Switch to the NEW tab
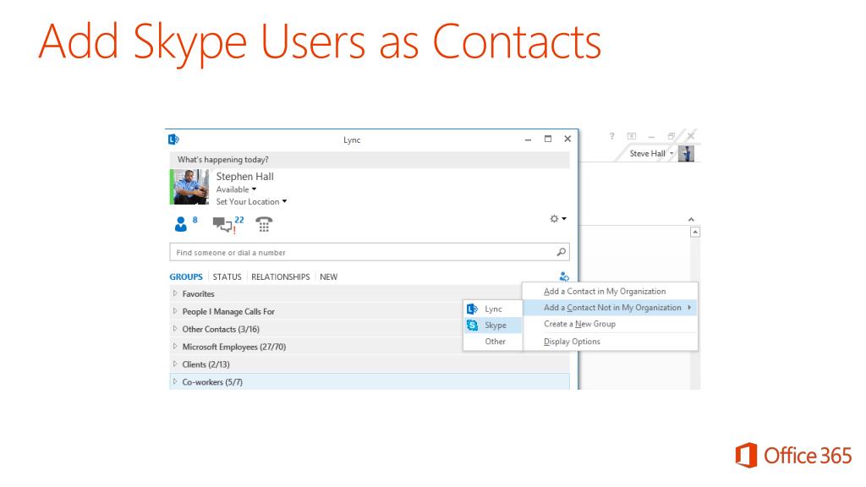Image resolution: width=866 pixels, height=487 pixels. [329, 276]
